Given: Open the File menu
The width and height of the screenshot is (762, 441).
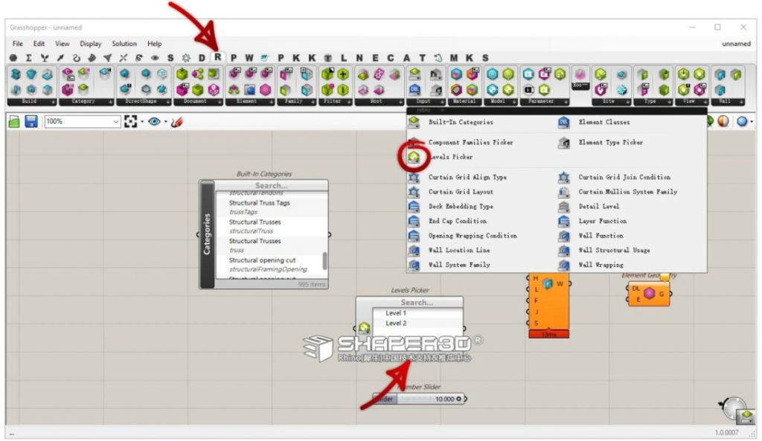Looking at the screenshot, I should point(18,44).
